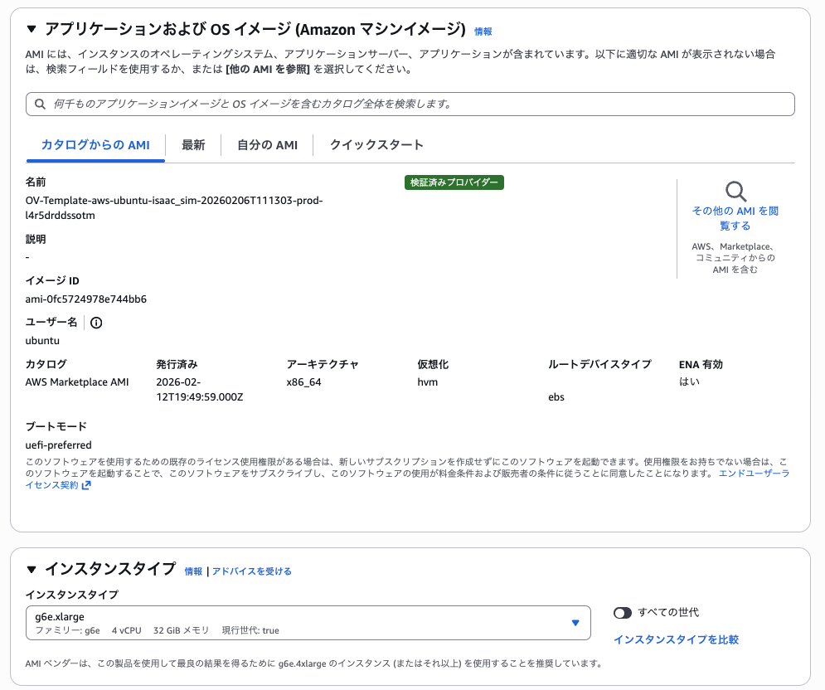Collapse the アプリケーションおよび OS イメージ section
The width and height of the screenshot is (825, 690).
[x=32, y=30]
